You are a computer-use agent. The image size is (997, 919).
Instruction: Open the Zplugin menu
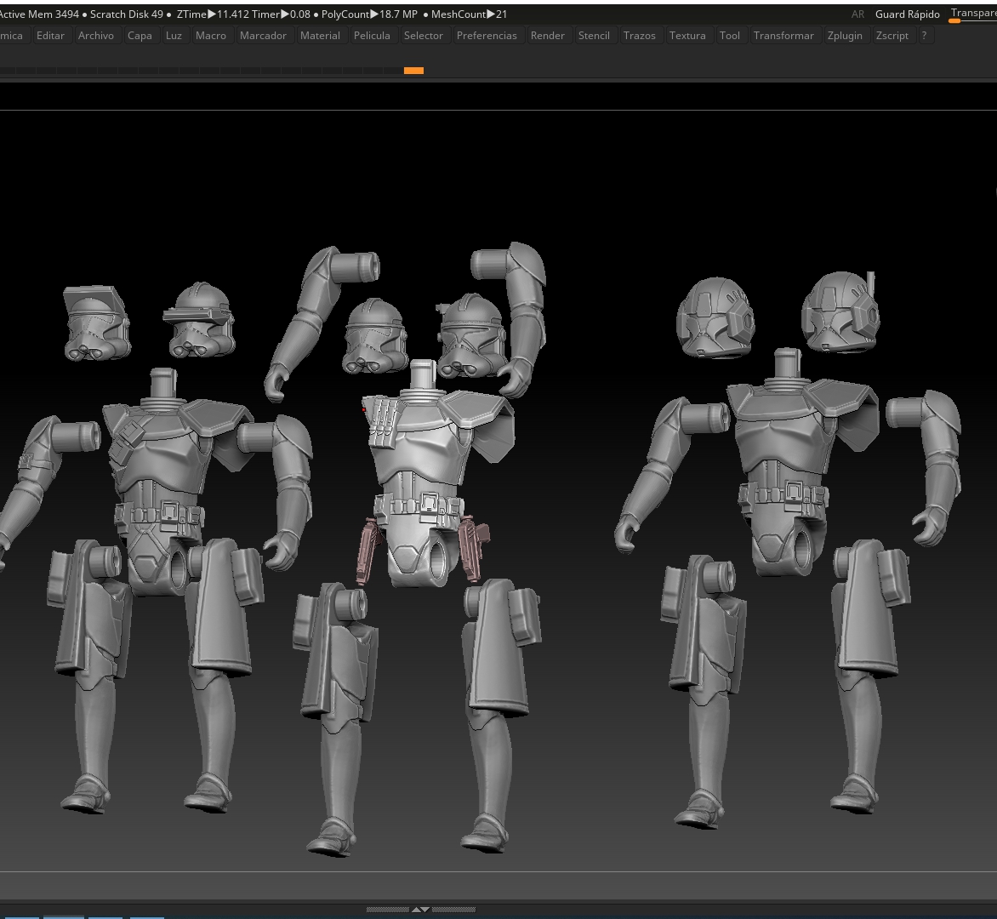coord(845,36)
